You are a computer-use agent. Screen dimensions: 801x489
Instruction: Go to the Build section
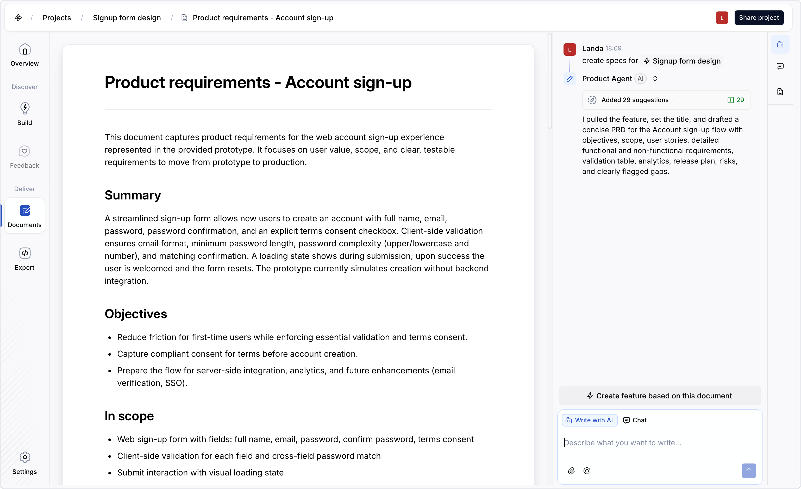[24, 114]
